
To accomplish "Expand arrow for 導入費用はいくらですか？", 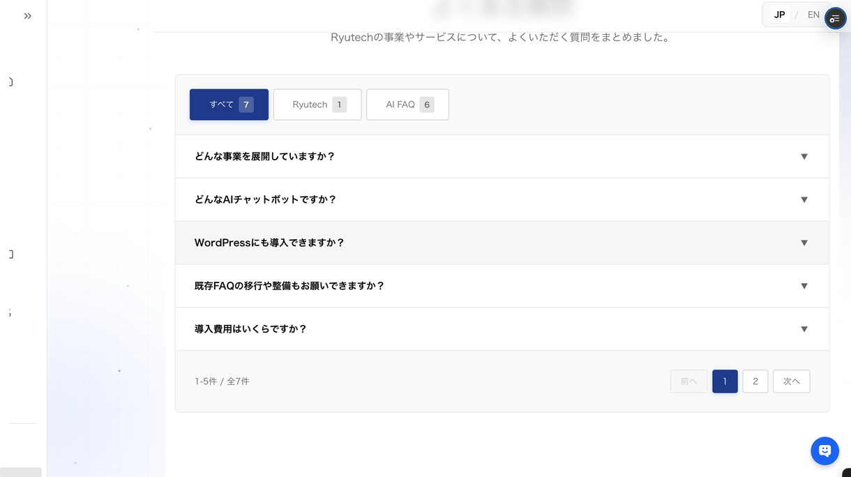I will point(804,329).
